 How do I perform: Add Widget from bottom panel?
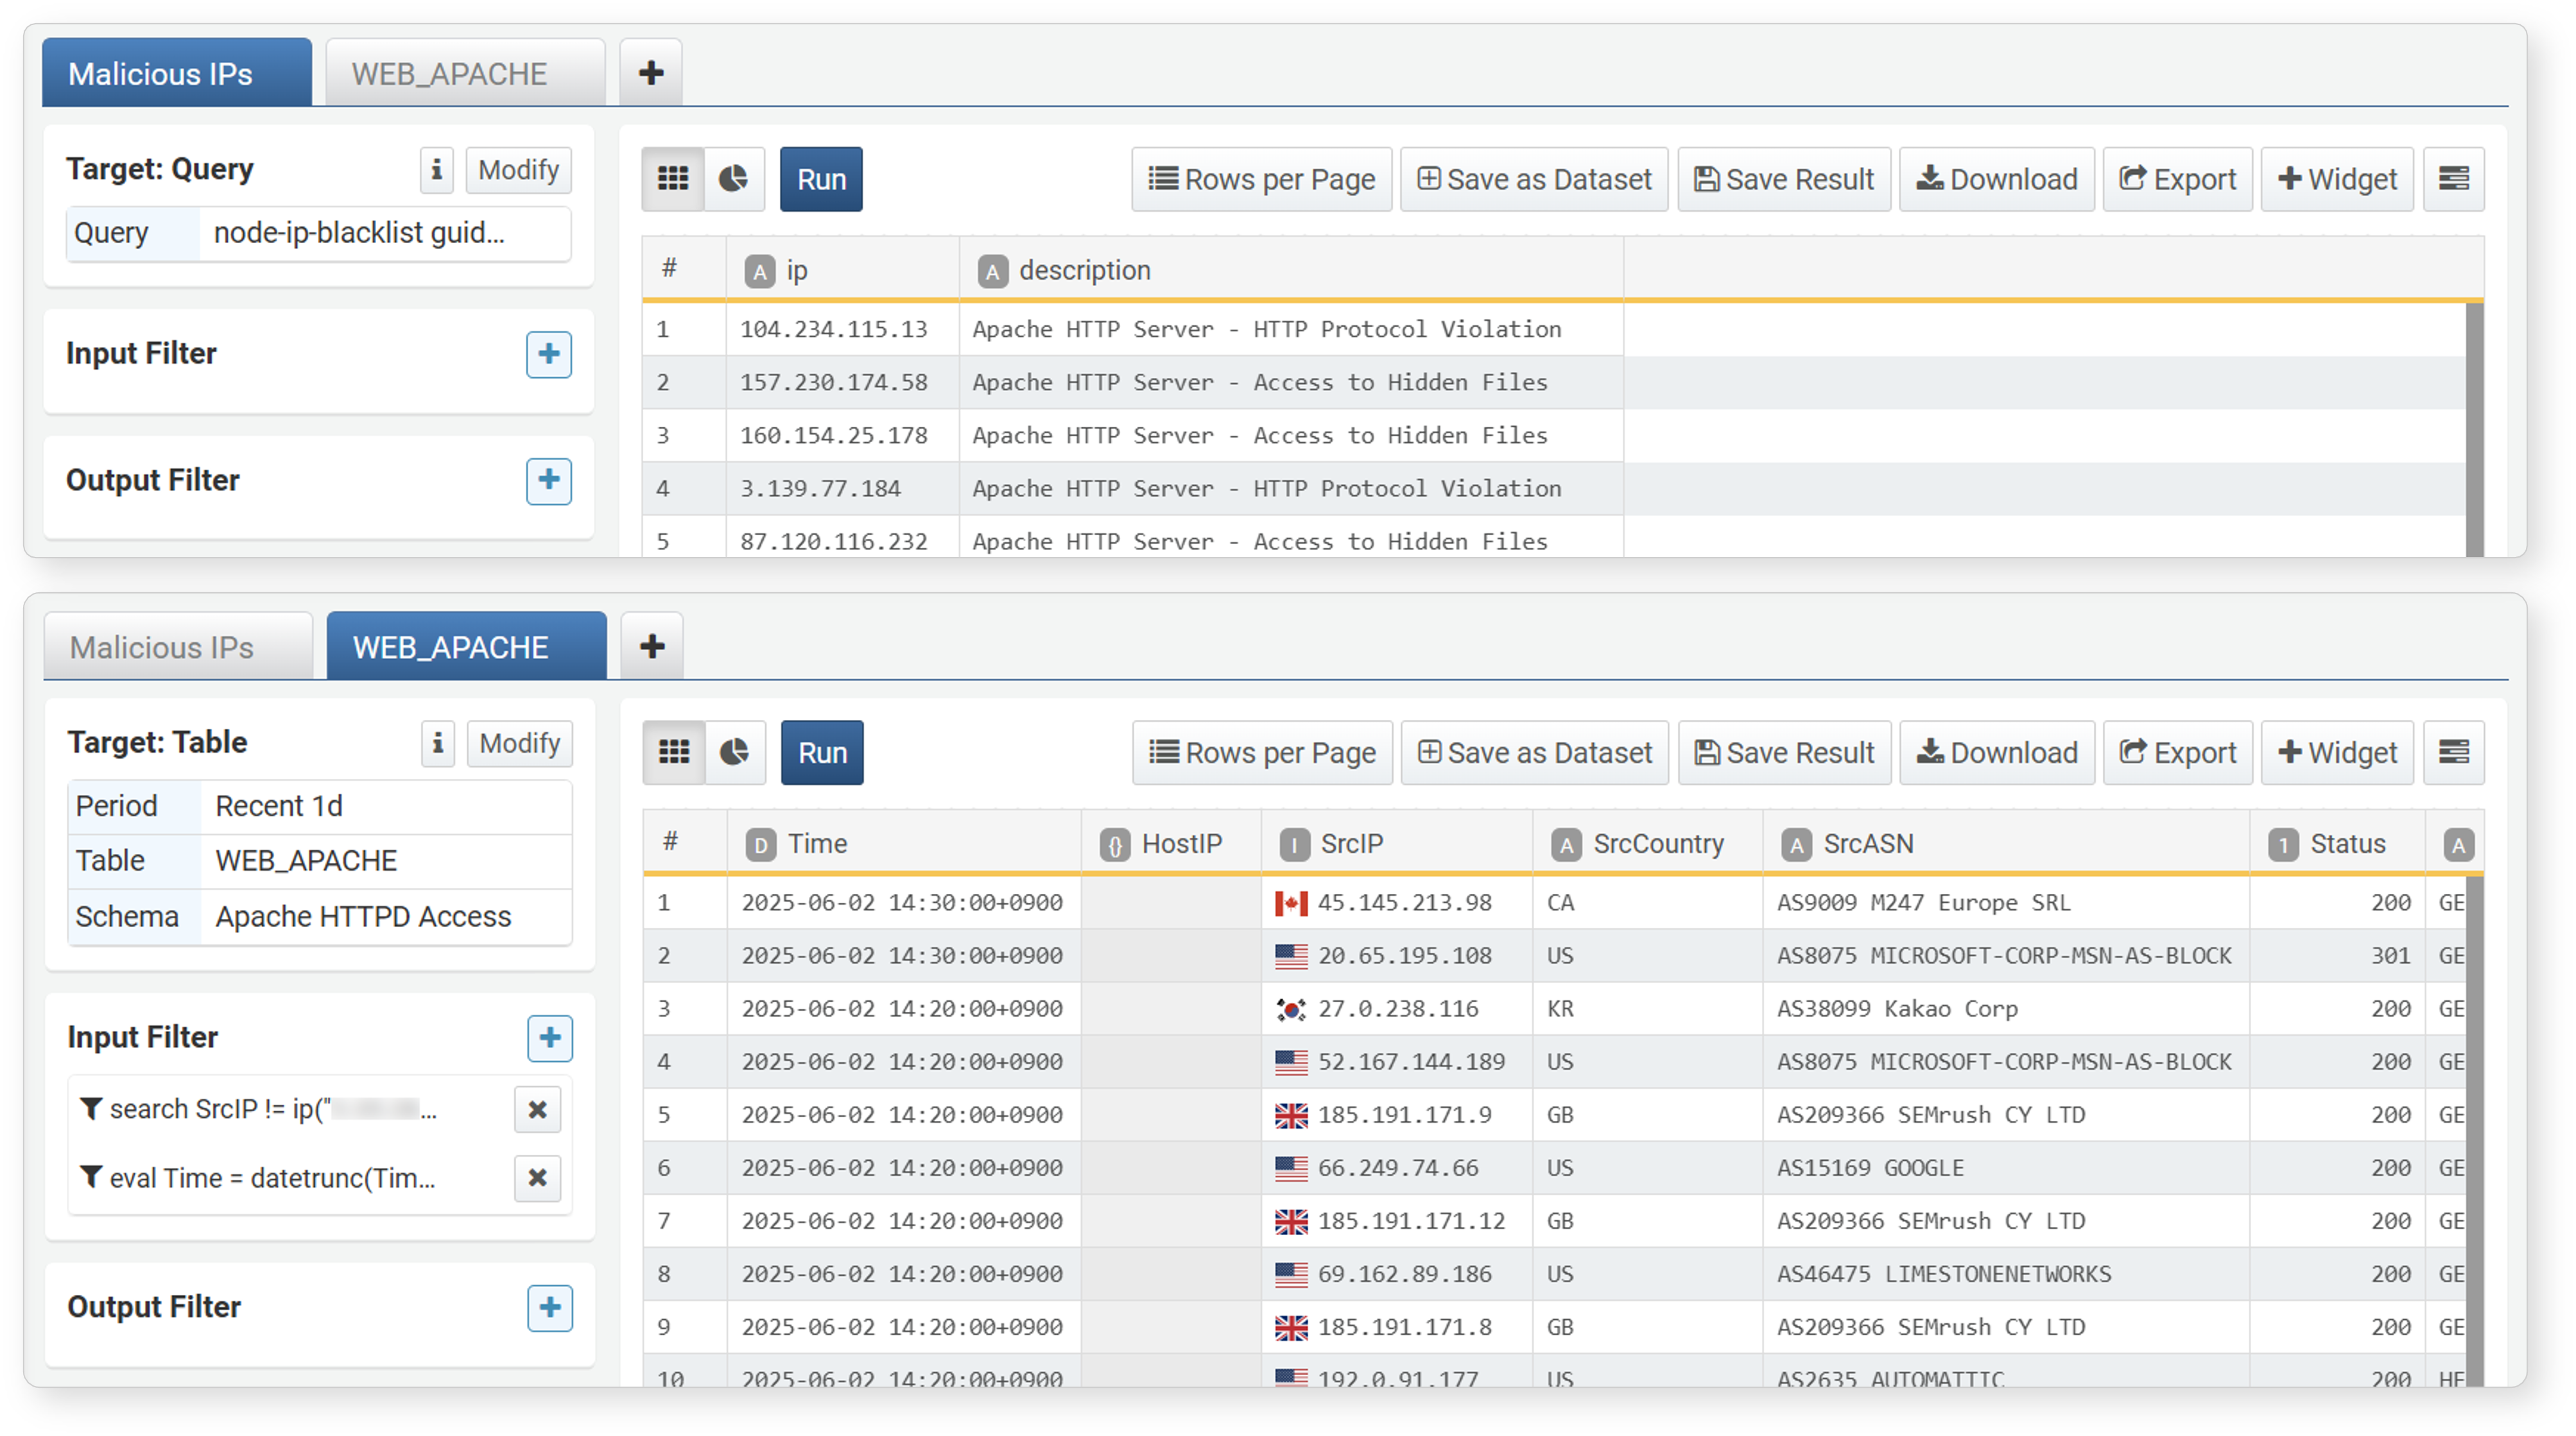click(x=2337, y=753)
